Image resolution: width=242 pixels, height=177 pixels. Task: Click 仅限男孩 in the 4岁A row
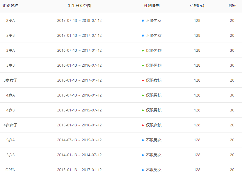point(154,95)
